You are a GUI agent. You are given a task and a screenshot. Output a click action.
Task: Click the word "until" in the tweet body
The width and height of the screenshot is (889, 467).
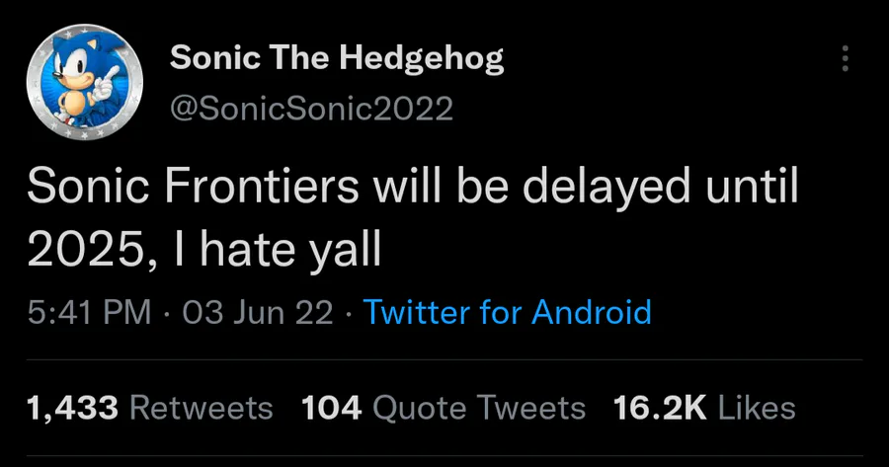pos(752,188)
